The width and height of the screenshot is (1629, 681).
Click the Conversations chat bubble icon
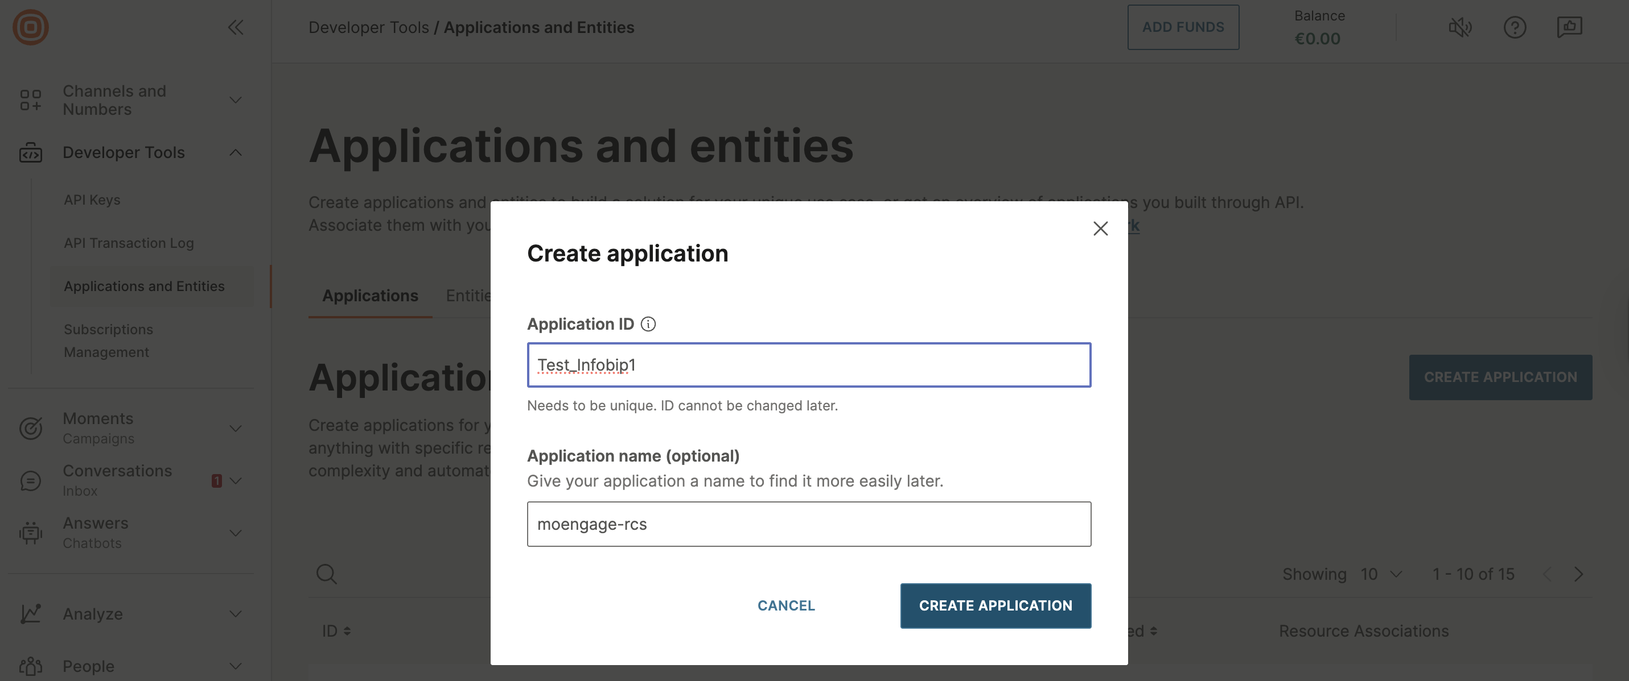[x=30, y=480]
